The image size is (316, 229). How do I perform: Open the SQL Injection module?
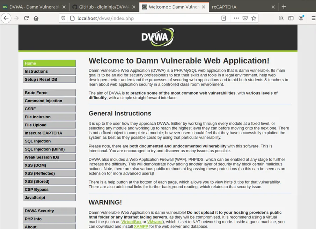[x=49, y=141]
